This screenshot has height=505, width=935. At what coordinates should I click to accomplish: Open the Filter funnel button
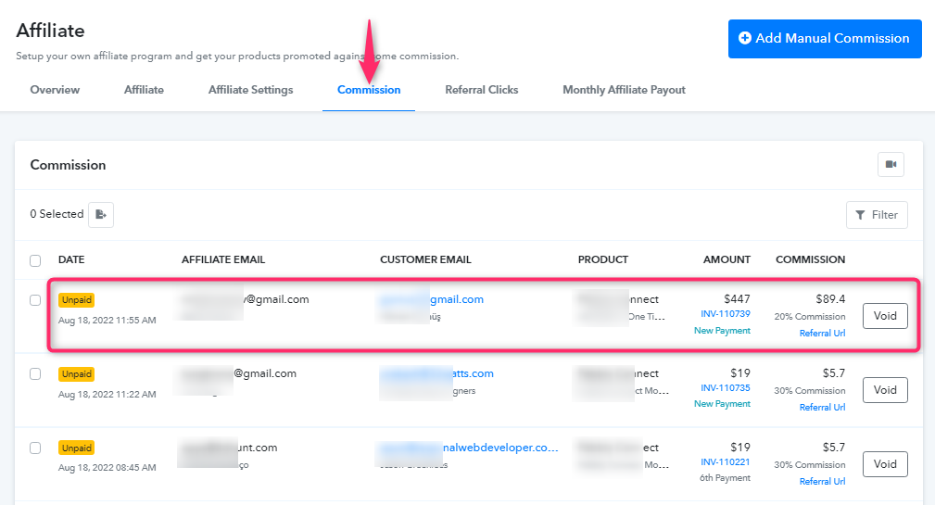pos(877,215)
